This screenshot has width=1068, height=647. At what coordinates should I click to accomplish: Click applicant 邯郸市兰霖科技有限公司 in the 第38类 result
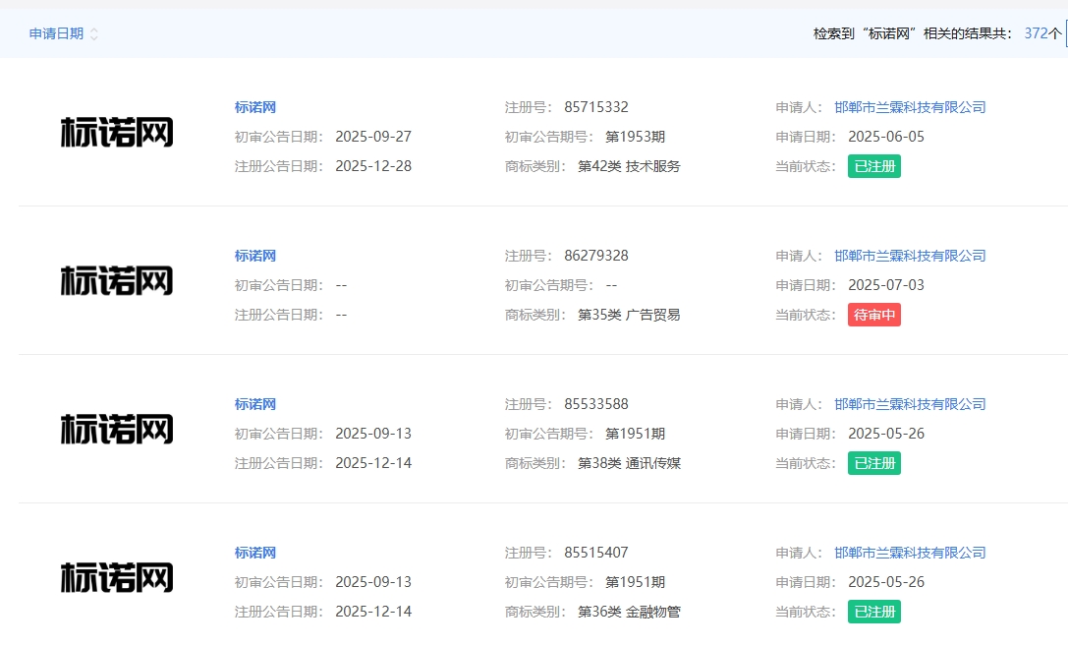[910, 404]
